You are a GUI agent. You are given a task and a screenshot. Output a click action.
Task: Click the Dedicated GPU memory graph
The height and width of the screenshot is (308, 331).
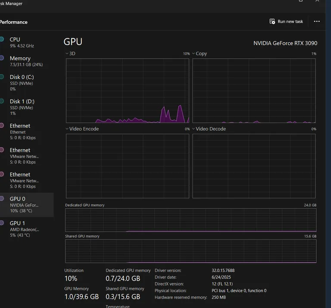(x=190, y=220)
